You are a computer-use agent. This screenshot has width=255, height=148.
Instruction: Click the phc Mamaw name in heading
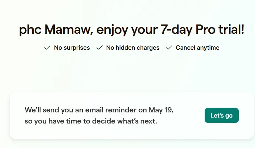[56, 30]
